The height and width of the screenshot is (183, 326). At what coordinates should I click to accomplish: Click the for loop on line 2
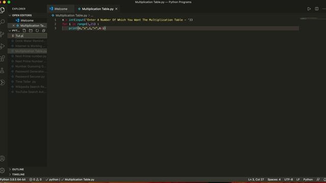pos(80,24)
